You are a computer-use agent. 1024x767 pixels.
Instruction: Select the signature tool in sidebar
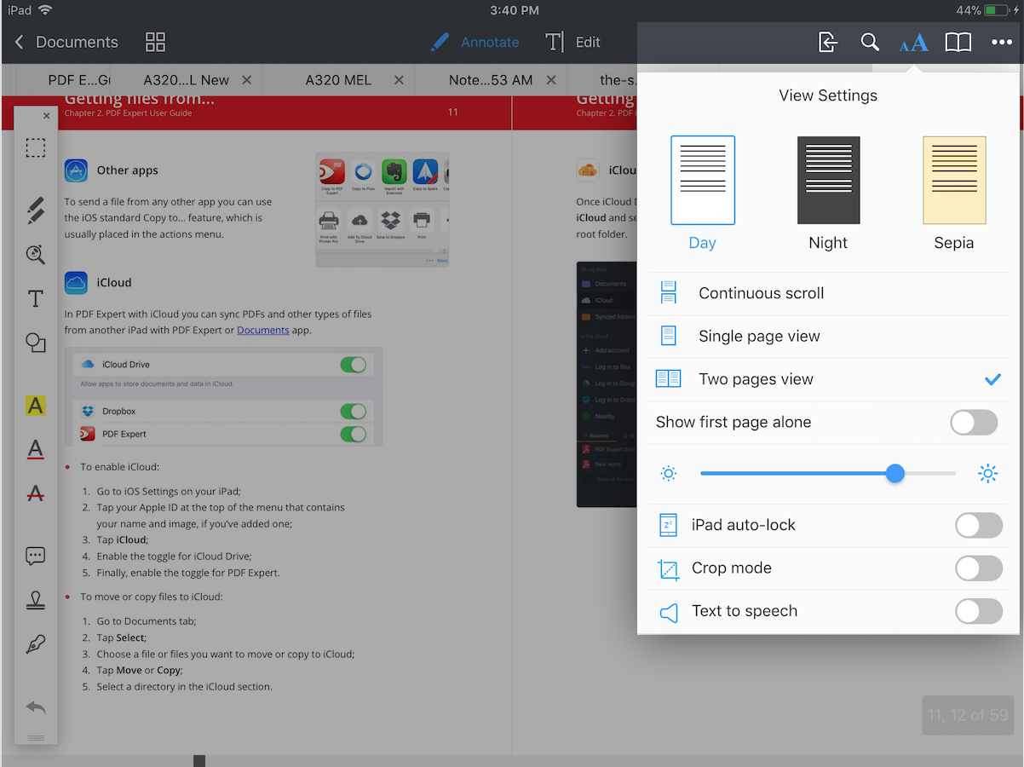35,644
